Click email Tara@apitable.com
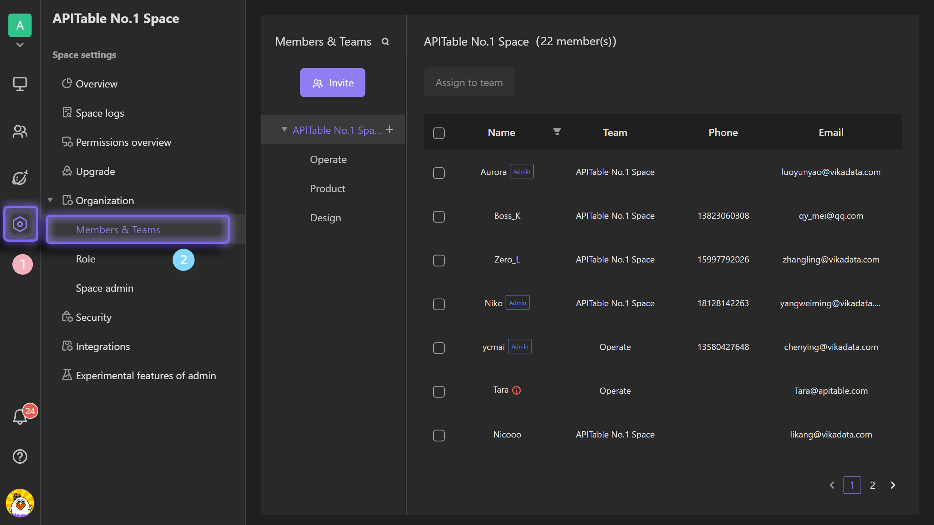The image size is (934, 525). pos(831,390)
